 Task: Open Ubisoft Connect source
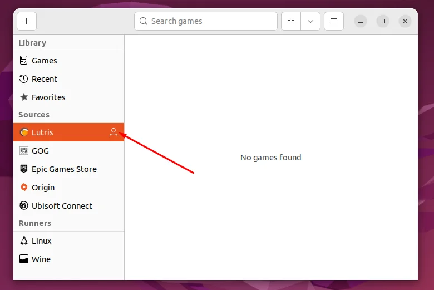69,206
